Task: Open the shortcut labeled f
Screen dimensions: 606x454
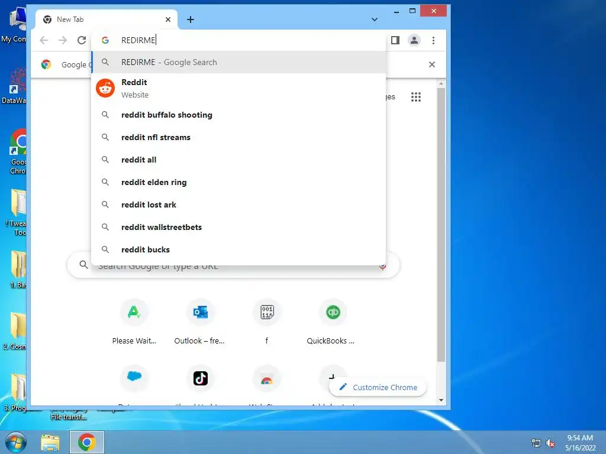Action: [x=267, y=321]
